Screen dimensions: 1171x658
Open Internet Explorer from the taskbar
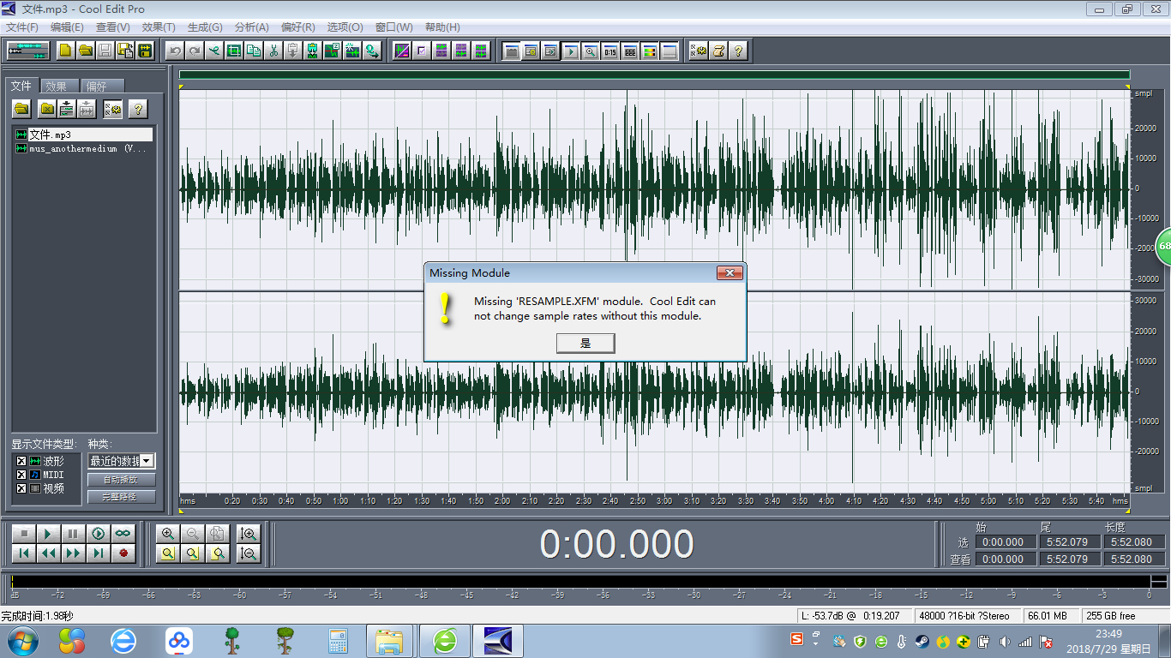(x=124, y=641)
